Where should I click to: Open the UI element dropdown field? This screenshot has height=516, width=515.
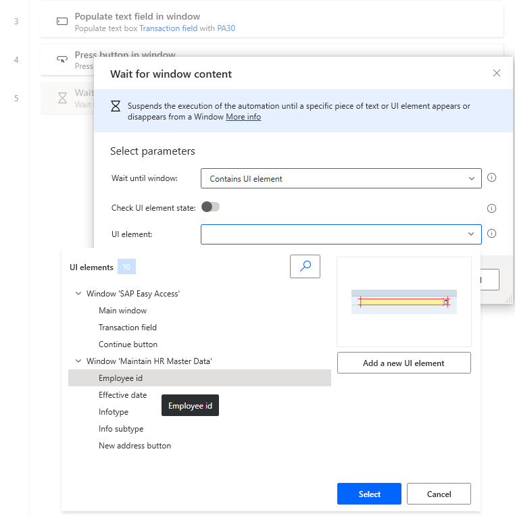(341, 234)
